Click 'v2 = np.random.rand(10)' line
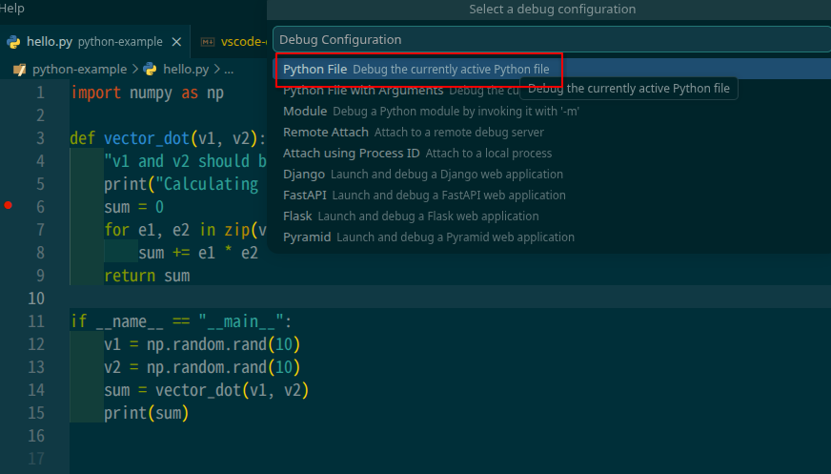Image resolution: width=831 pixels, height=474 pixels. coord(202,367)
